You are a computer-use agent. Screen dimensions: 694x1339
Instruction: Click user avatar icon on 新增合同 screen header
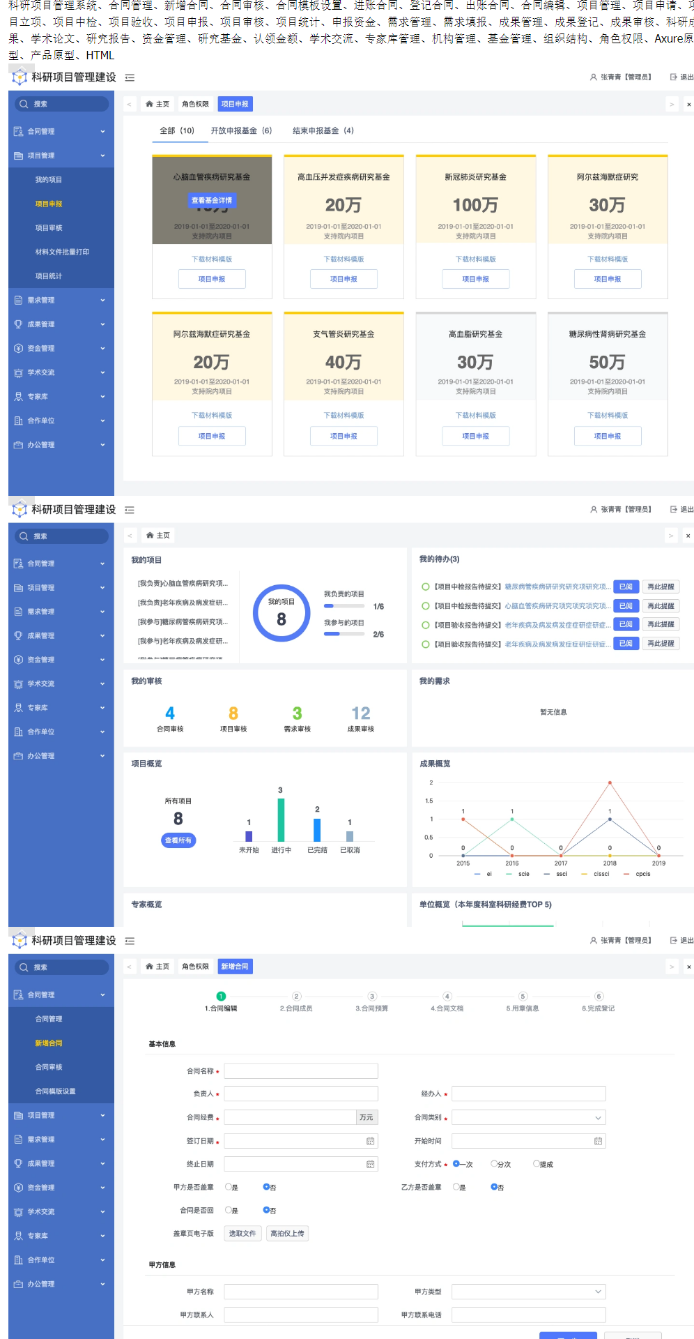(x=594, y=940)
